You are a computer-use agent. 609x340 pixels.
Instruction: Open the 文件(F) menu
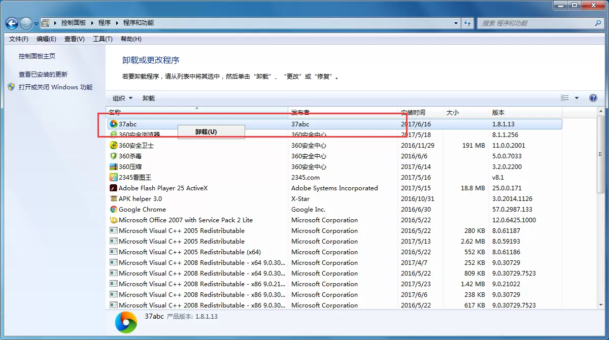[19, 39]
